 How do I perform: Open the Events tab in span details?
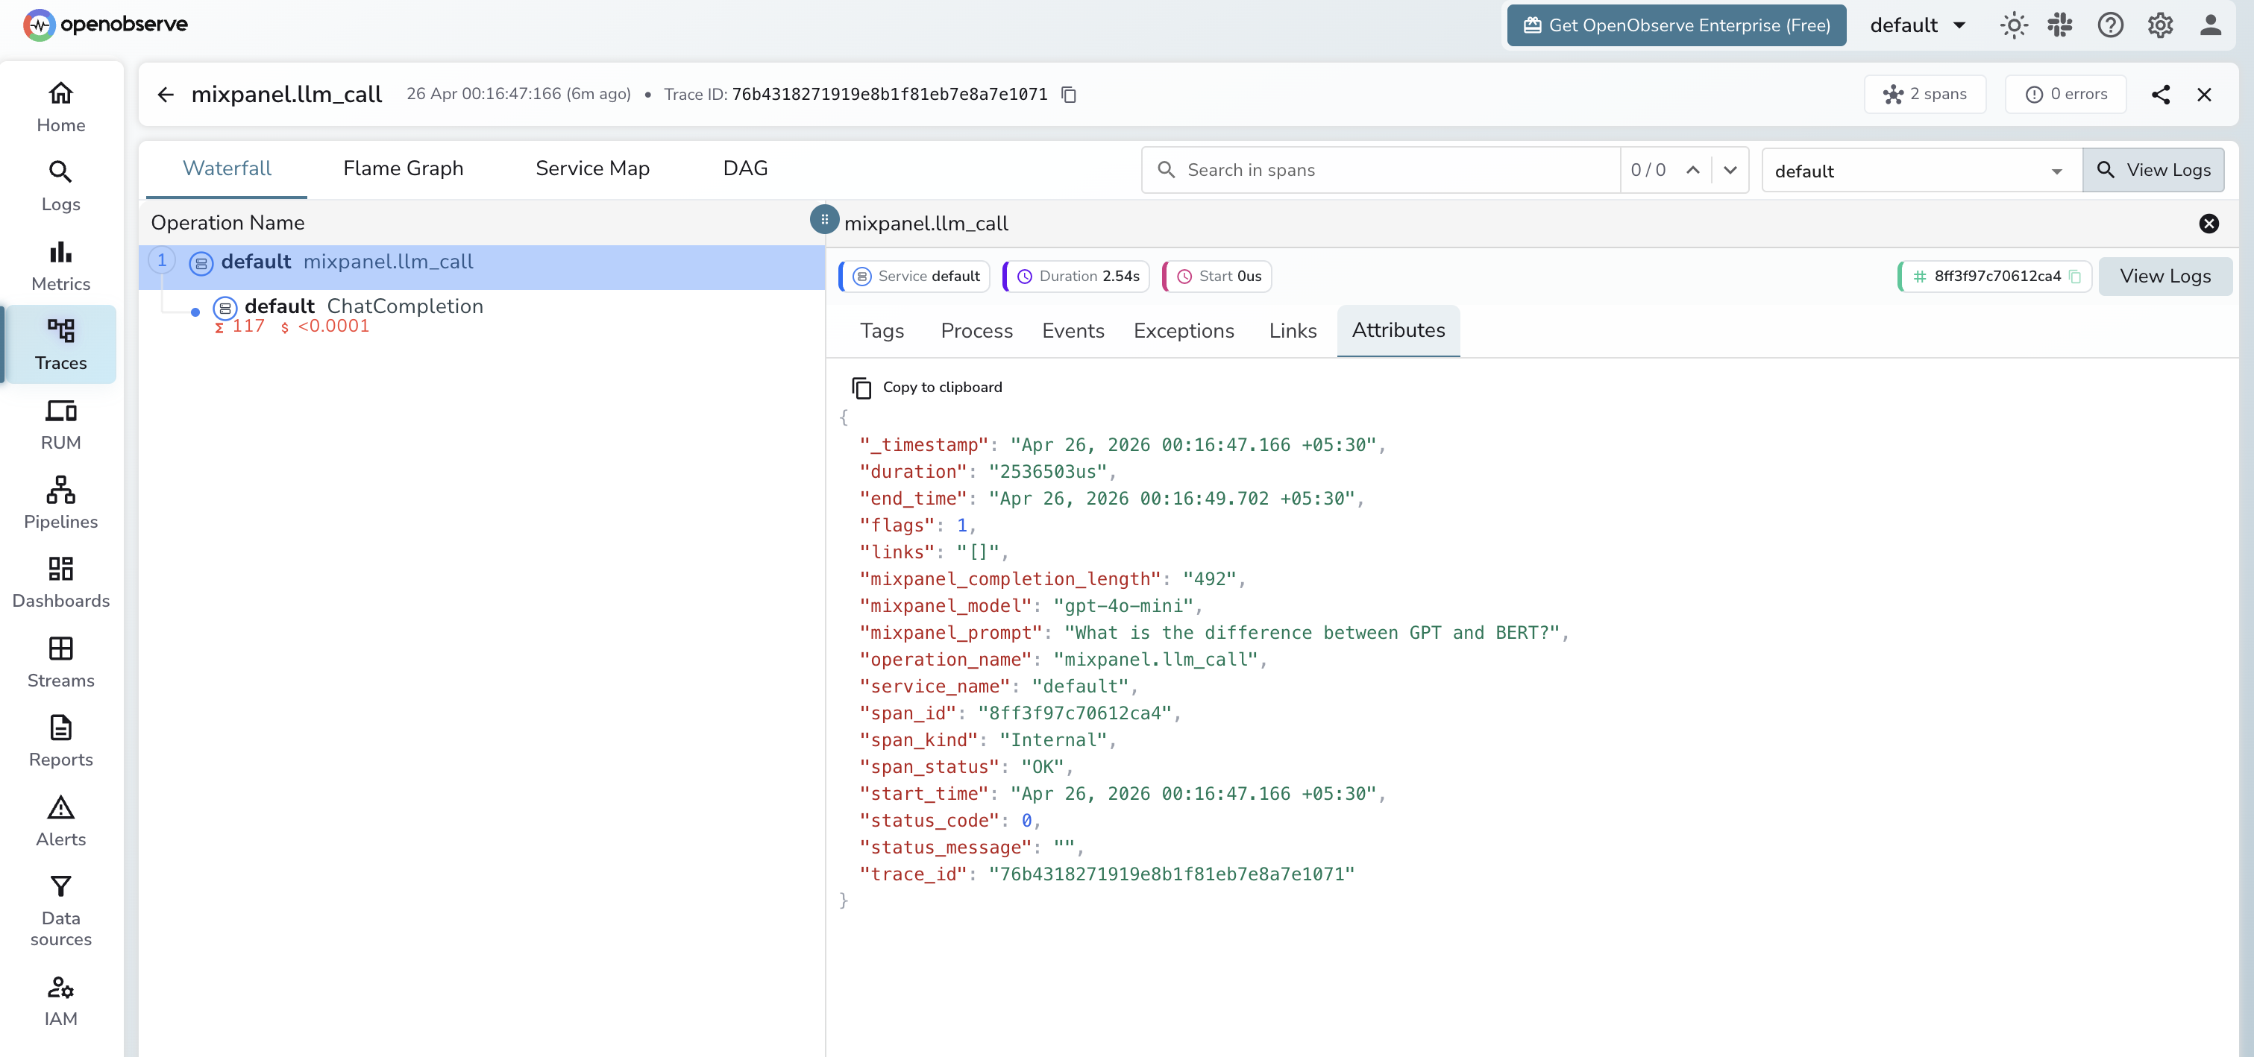(x=1073, y=330)
